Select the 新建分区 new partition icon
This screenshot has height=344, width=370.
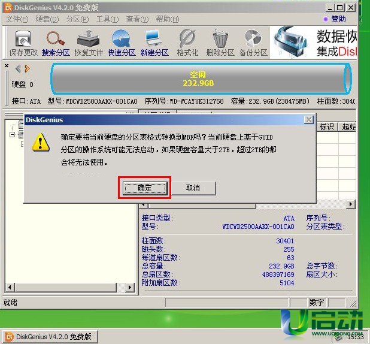[x=154, y=43]
